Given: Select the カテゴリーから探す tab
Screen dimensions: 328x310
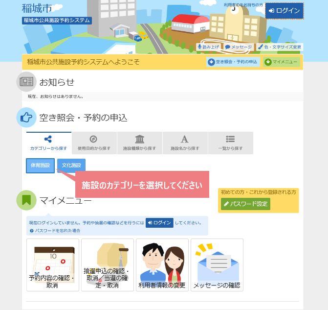Looking at the screenshot, I should click(x=49, y=143).
